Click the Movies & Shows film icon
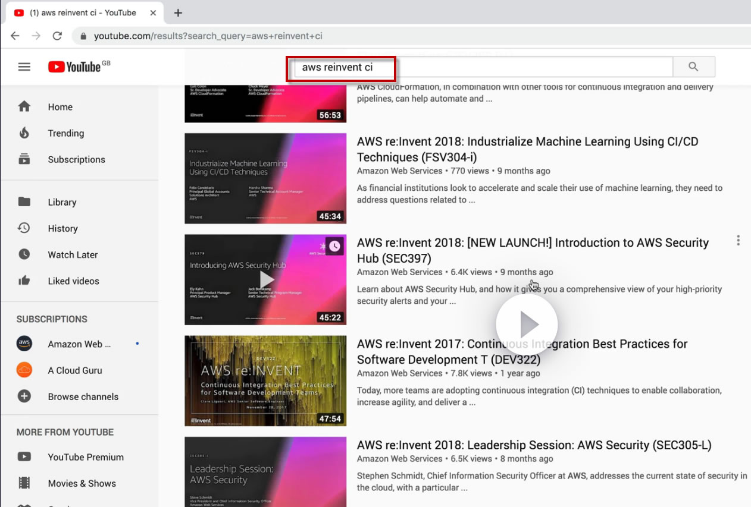This screenshot has width=751, height=507. (x=24, y=483)
